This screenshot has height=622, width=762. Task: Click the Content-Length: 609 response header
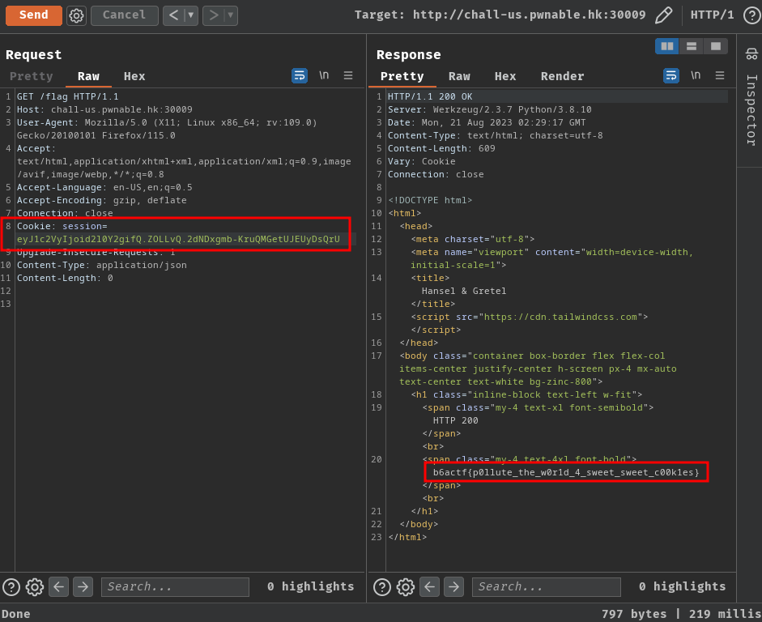(x=441, y=148)
